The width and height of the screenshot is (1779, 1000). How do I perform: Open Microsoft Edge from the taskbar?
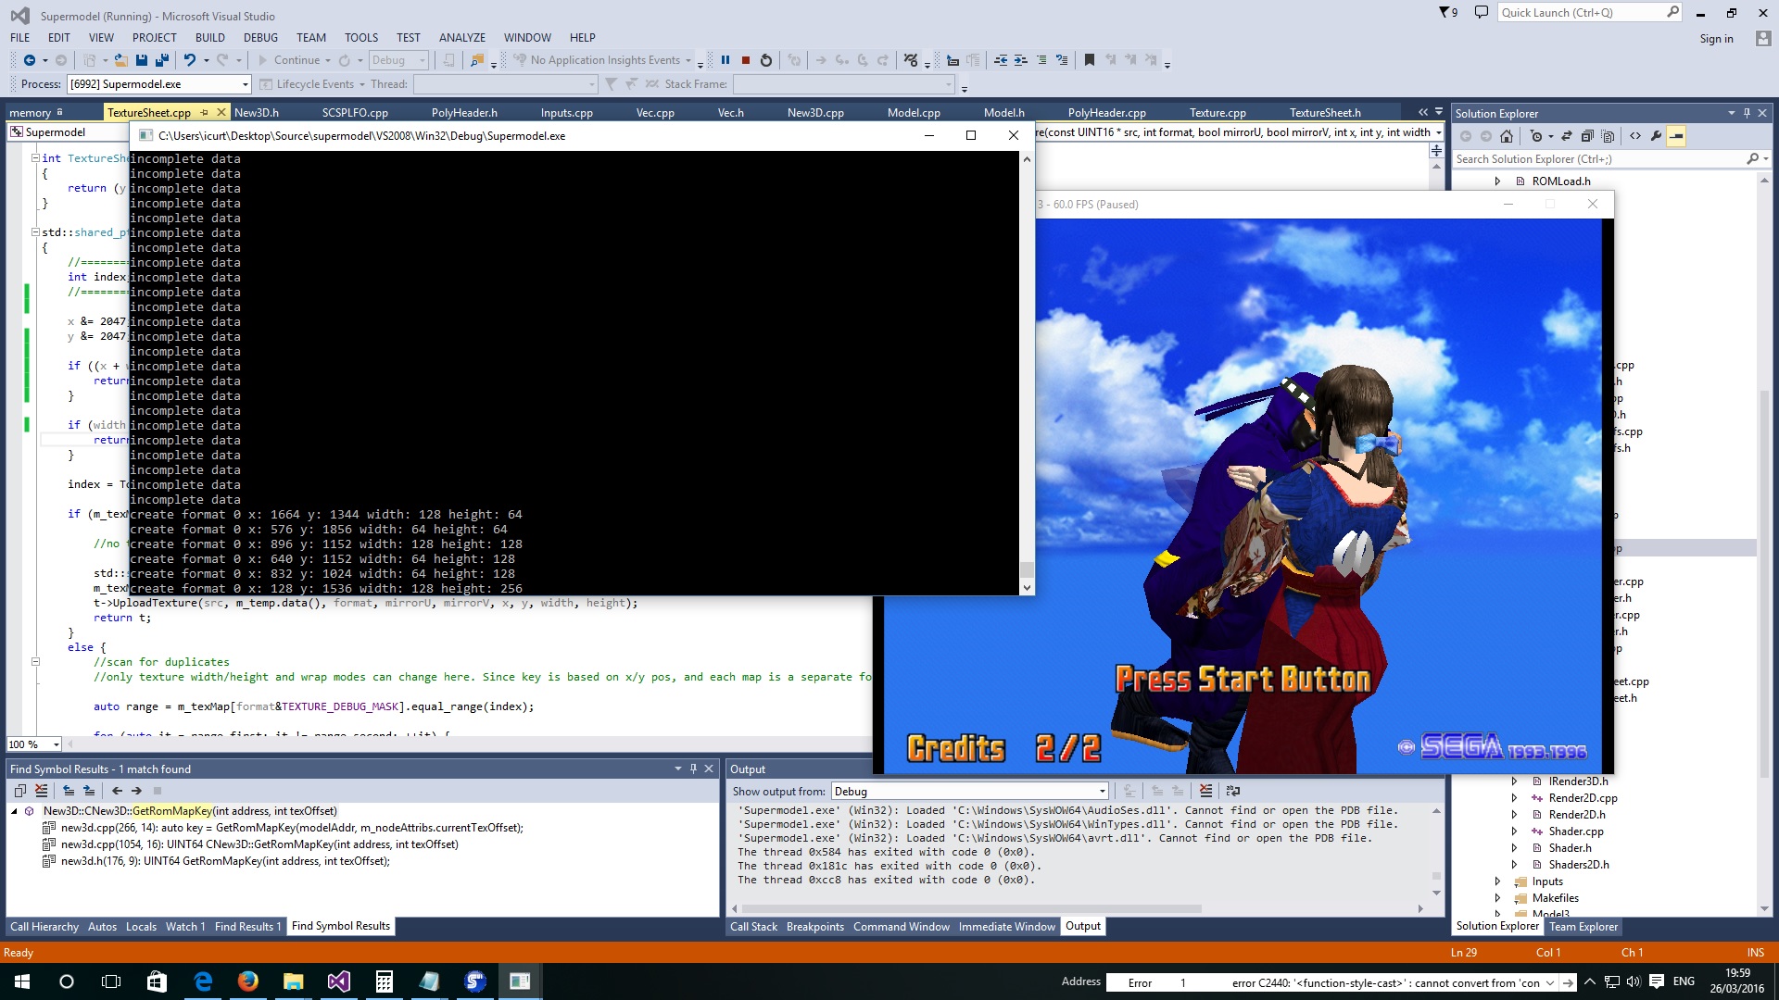pos(203,981)
